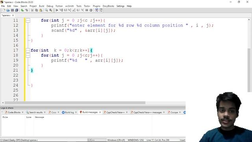Switch to the sparse.c editor tab
252x142 pixels.
click(x=6, y=15)
